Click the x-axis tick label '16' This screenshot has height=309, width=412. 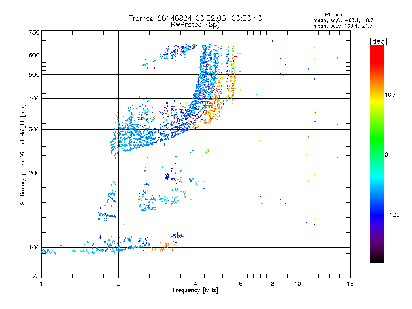point(350,284)
